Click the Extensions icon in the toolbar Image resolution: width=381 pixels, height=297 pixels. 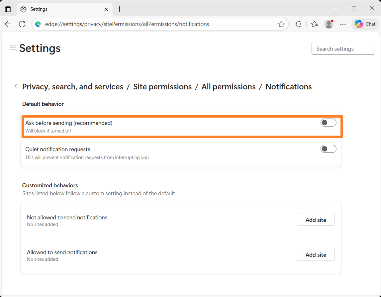point(298,24)
